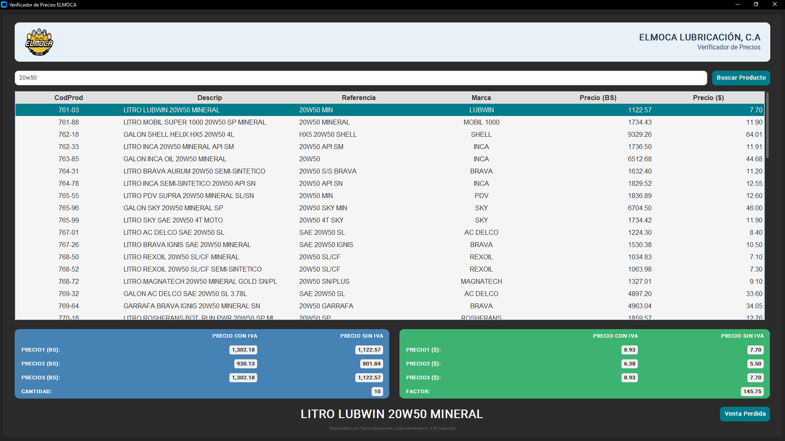Select row with code 764-31
This screenshot has height=441, width=785.
[x=69, y=171]
